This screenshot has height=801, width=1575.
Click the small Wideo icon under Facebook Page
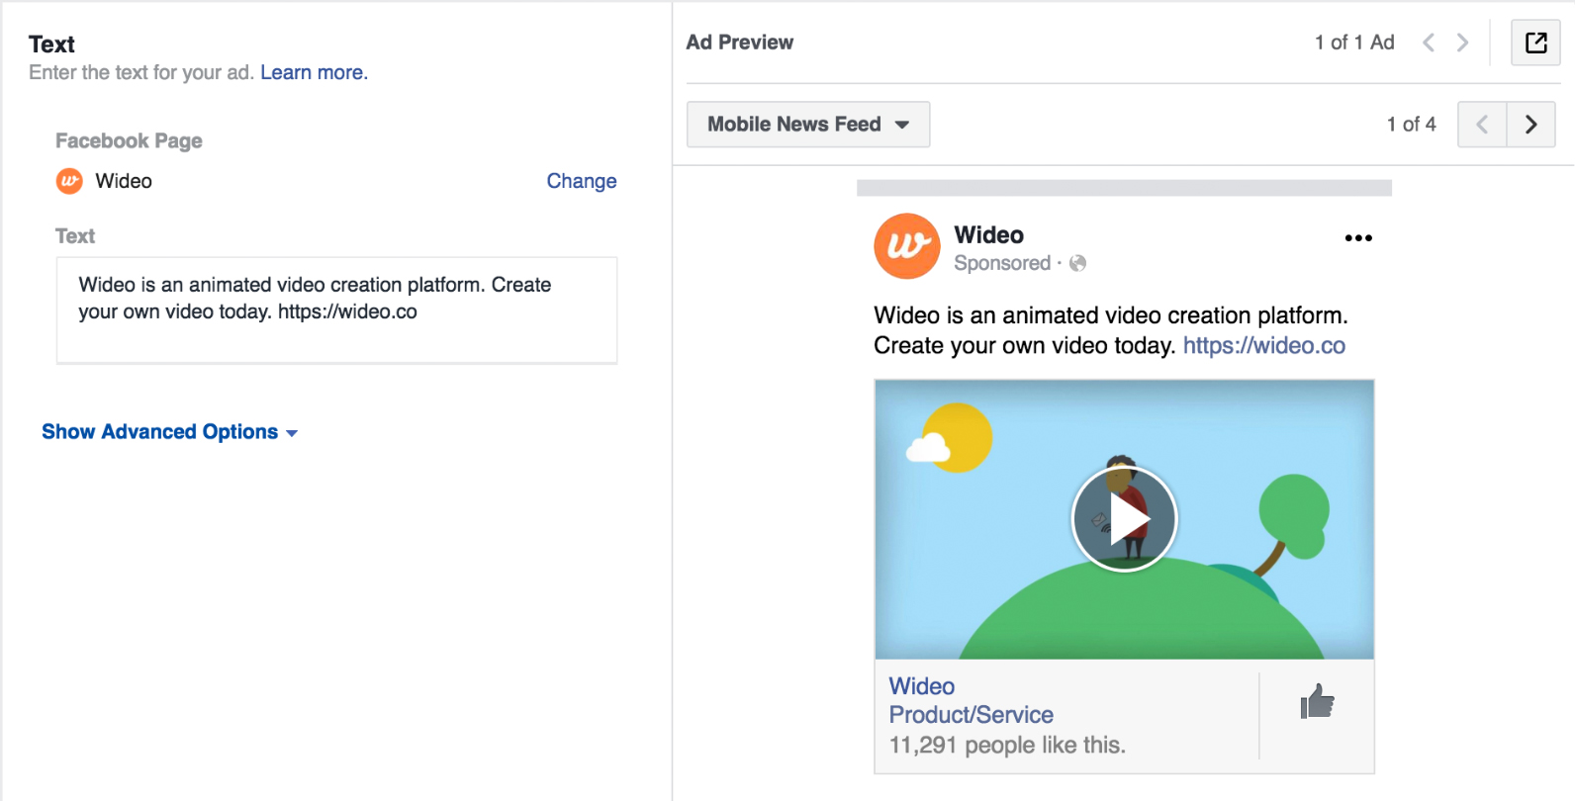click(x=69, y=181)
